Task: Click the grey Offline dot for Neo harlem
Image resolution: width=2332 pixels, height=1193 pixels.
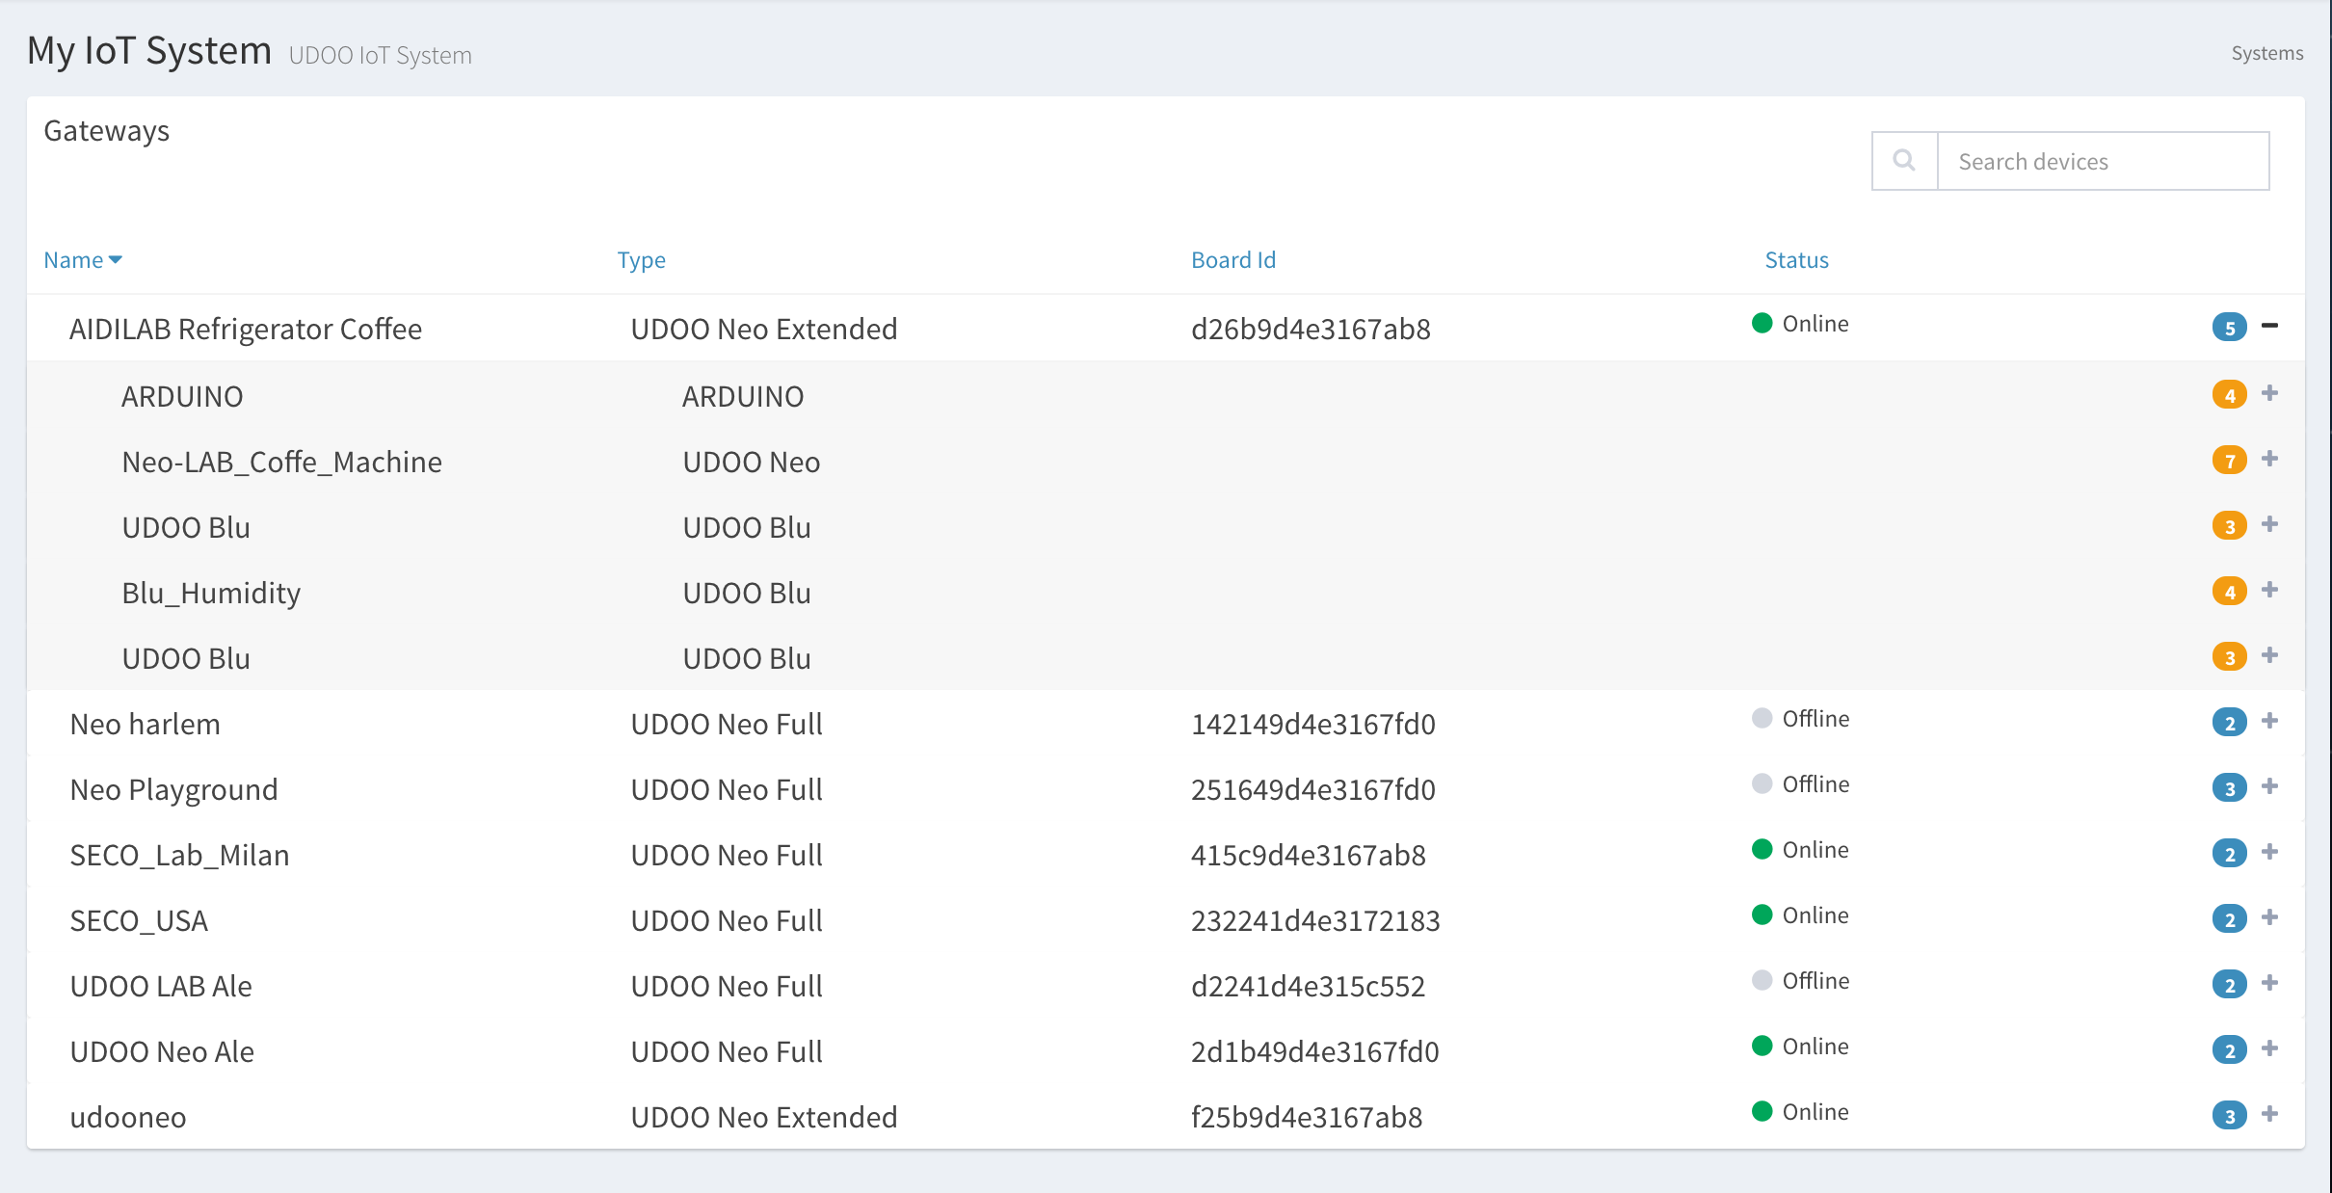Action: [1762, 718]
